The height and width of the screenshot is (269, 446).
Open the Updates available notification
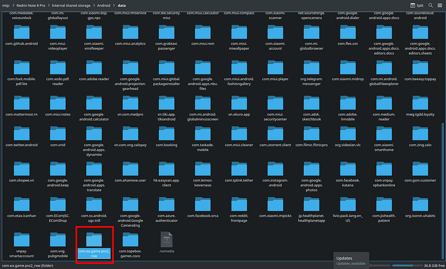point(351,260)
